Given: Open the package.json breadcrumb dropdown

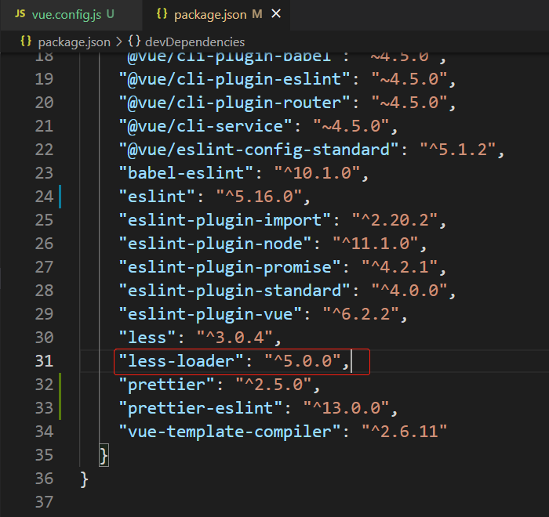Looking at the screenshot, I should click(x=74, y=42).
